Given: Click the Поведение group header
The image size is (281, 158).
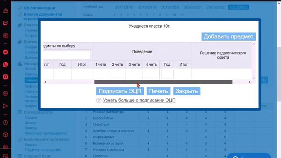Looking at the screenshot, I should 142,52.
